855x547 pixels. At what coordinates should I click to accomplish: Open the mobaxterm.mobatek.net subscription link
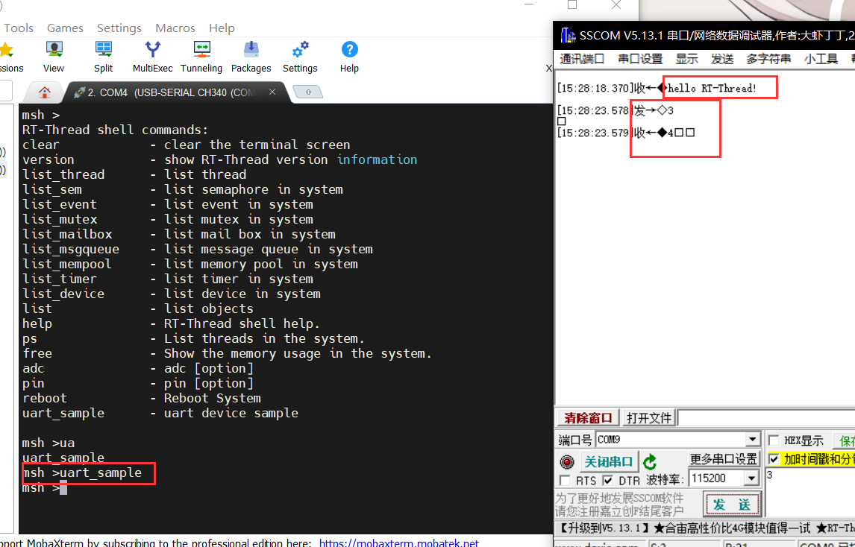(399, 542)
